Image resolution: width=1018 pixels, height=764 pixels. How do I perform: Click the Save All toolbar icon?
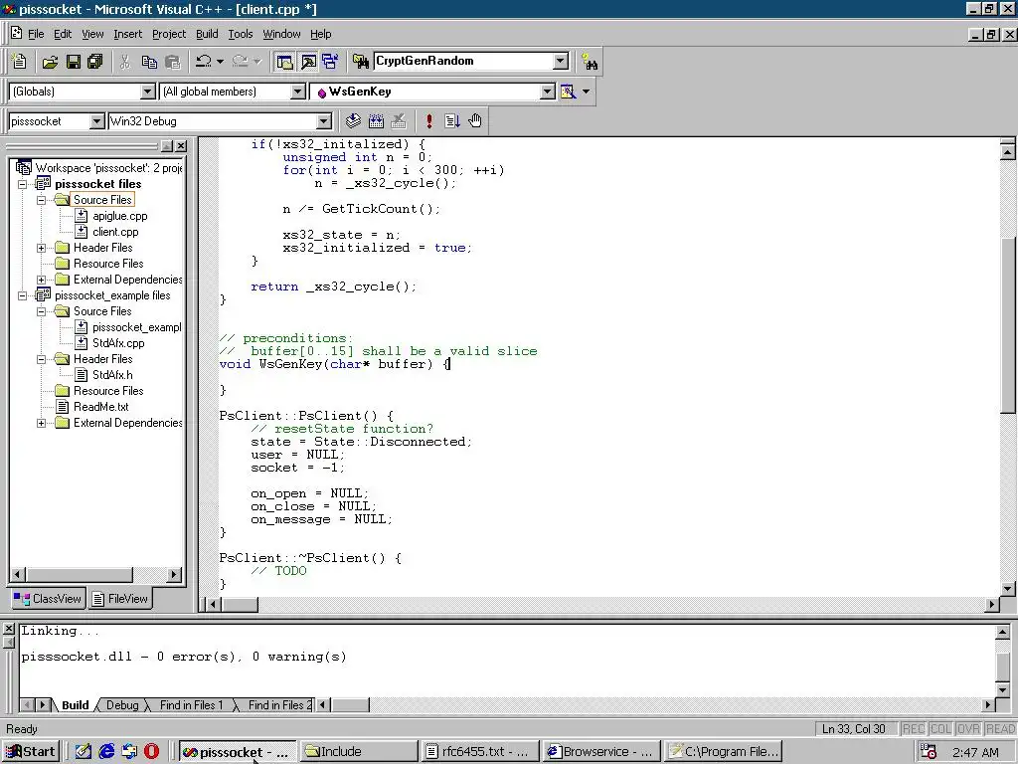click(x=95, y=61)
